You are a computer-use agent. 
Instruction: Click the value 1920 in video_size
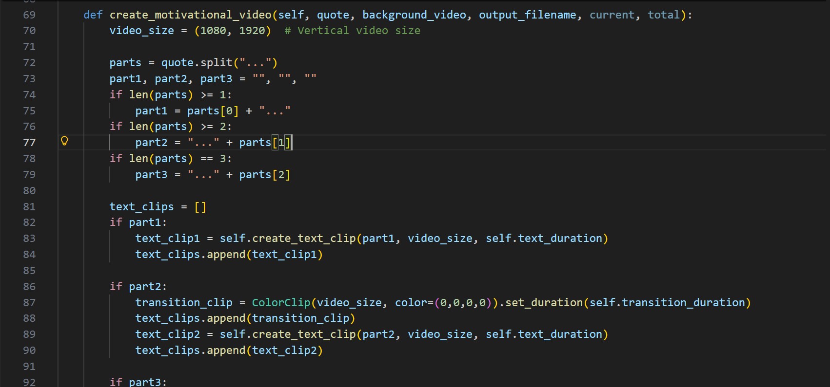coord(252,31)
